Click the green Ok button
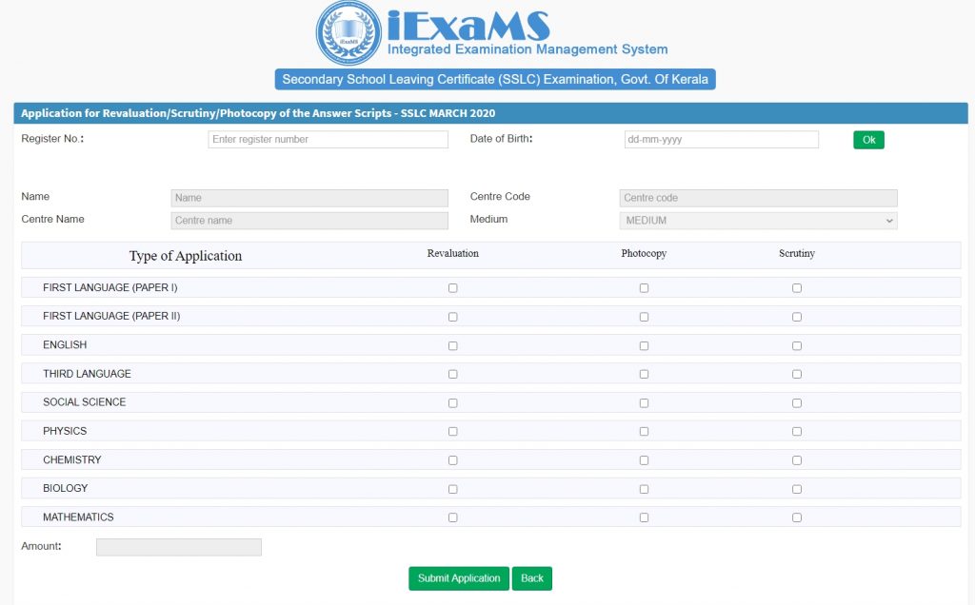This screenshot has height=605, width=975. coord(868,140)
